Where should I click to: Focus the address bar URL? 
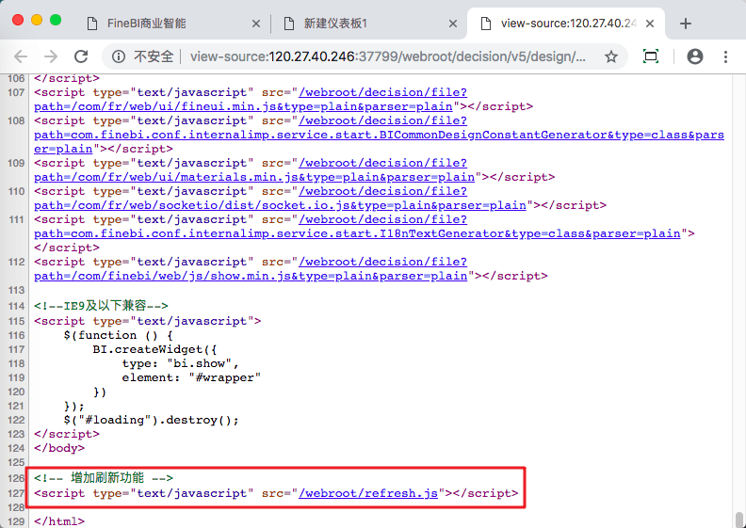click(388, 57)
